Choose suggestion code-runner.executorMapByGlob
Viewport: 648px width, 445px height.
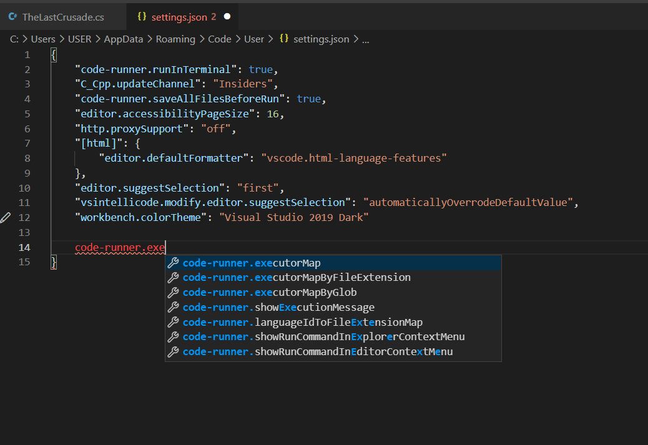pyautogui.click(x=333, y=292)
